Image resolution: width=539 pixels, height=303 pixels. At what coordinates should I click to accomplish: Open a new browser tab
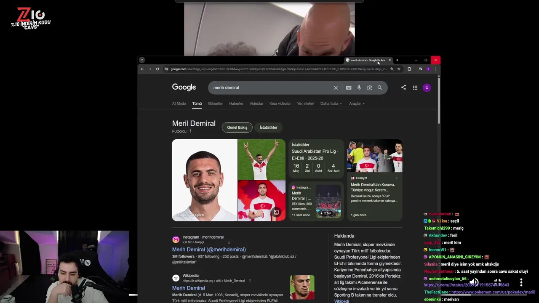tap(397, 60)
